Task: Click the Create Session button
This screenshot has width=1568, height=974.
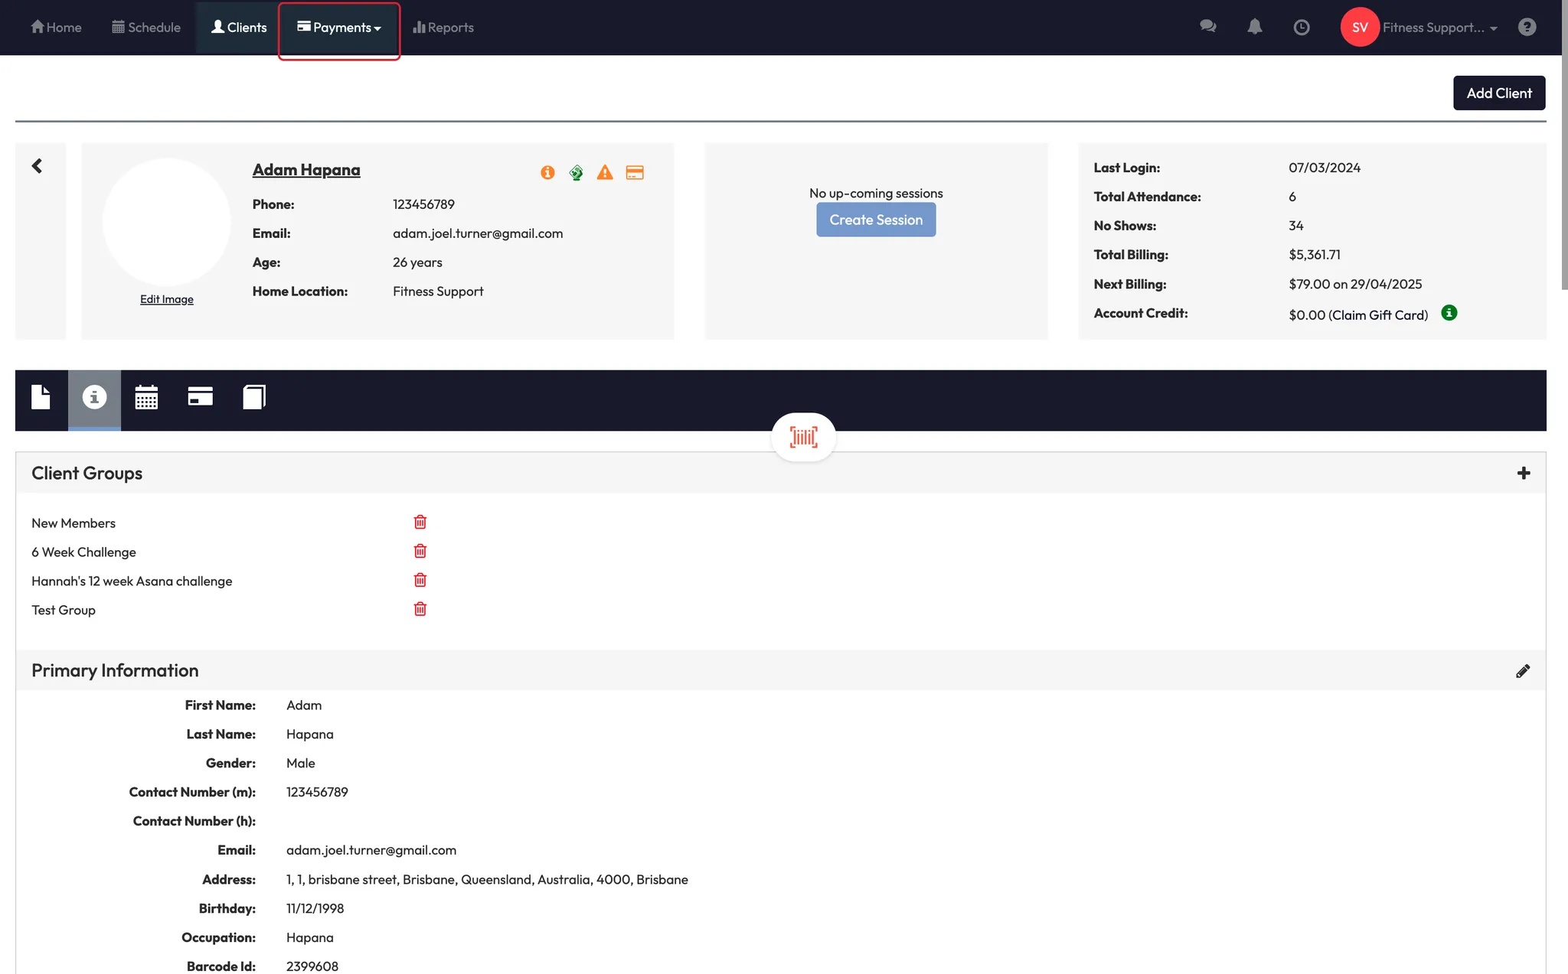Action: tap(876, 220)
